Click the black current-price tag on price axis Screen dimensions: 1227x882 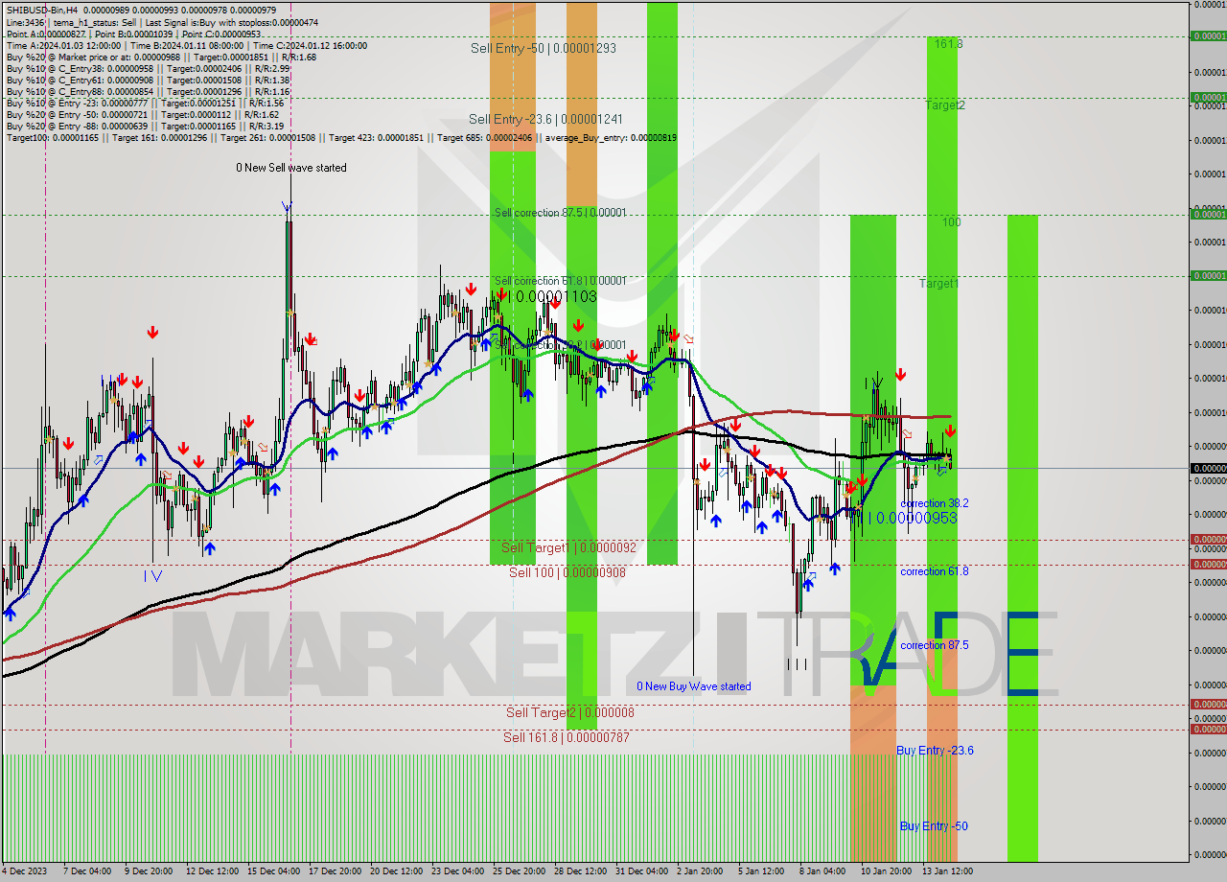click(1208, 468)
